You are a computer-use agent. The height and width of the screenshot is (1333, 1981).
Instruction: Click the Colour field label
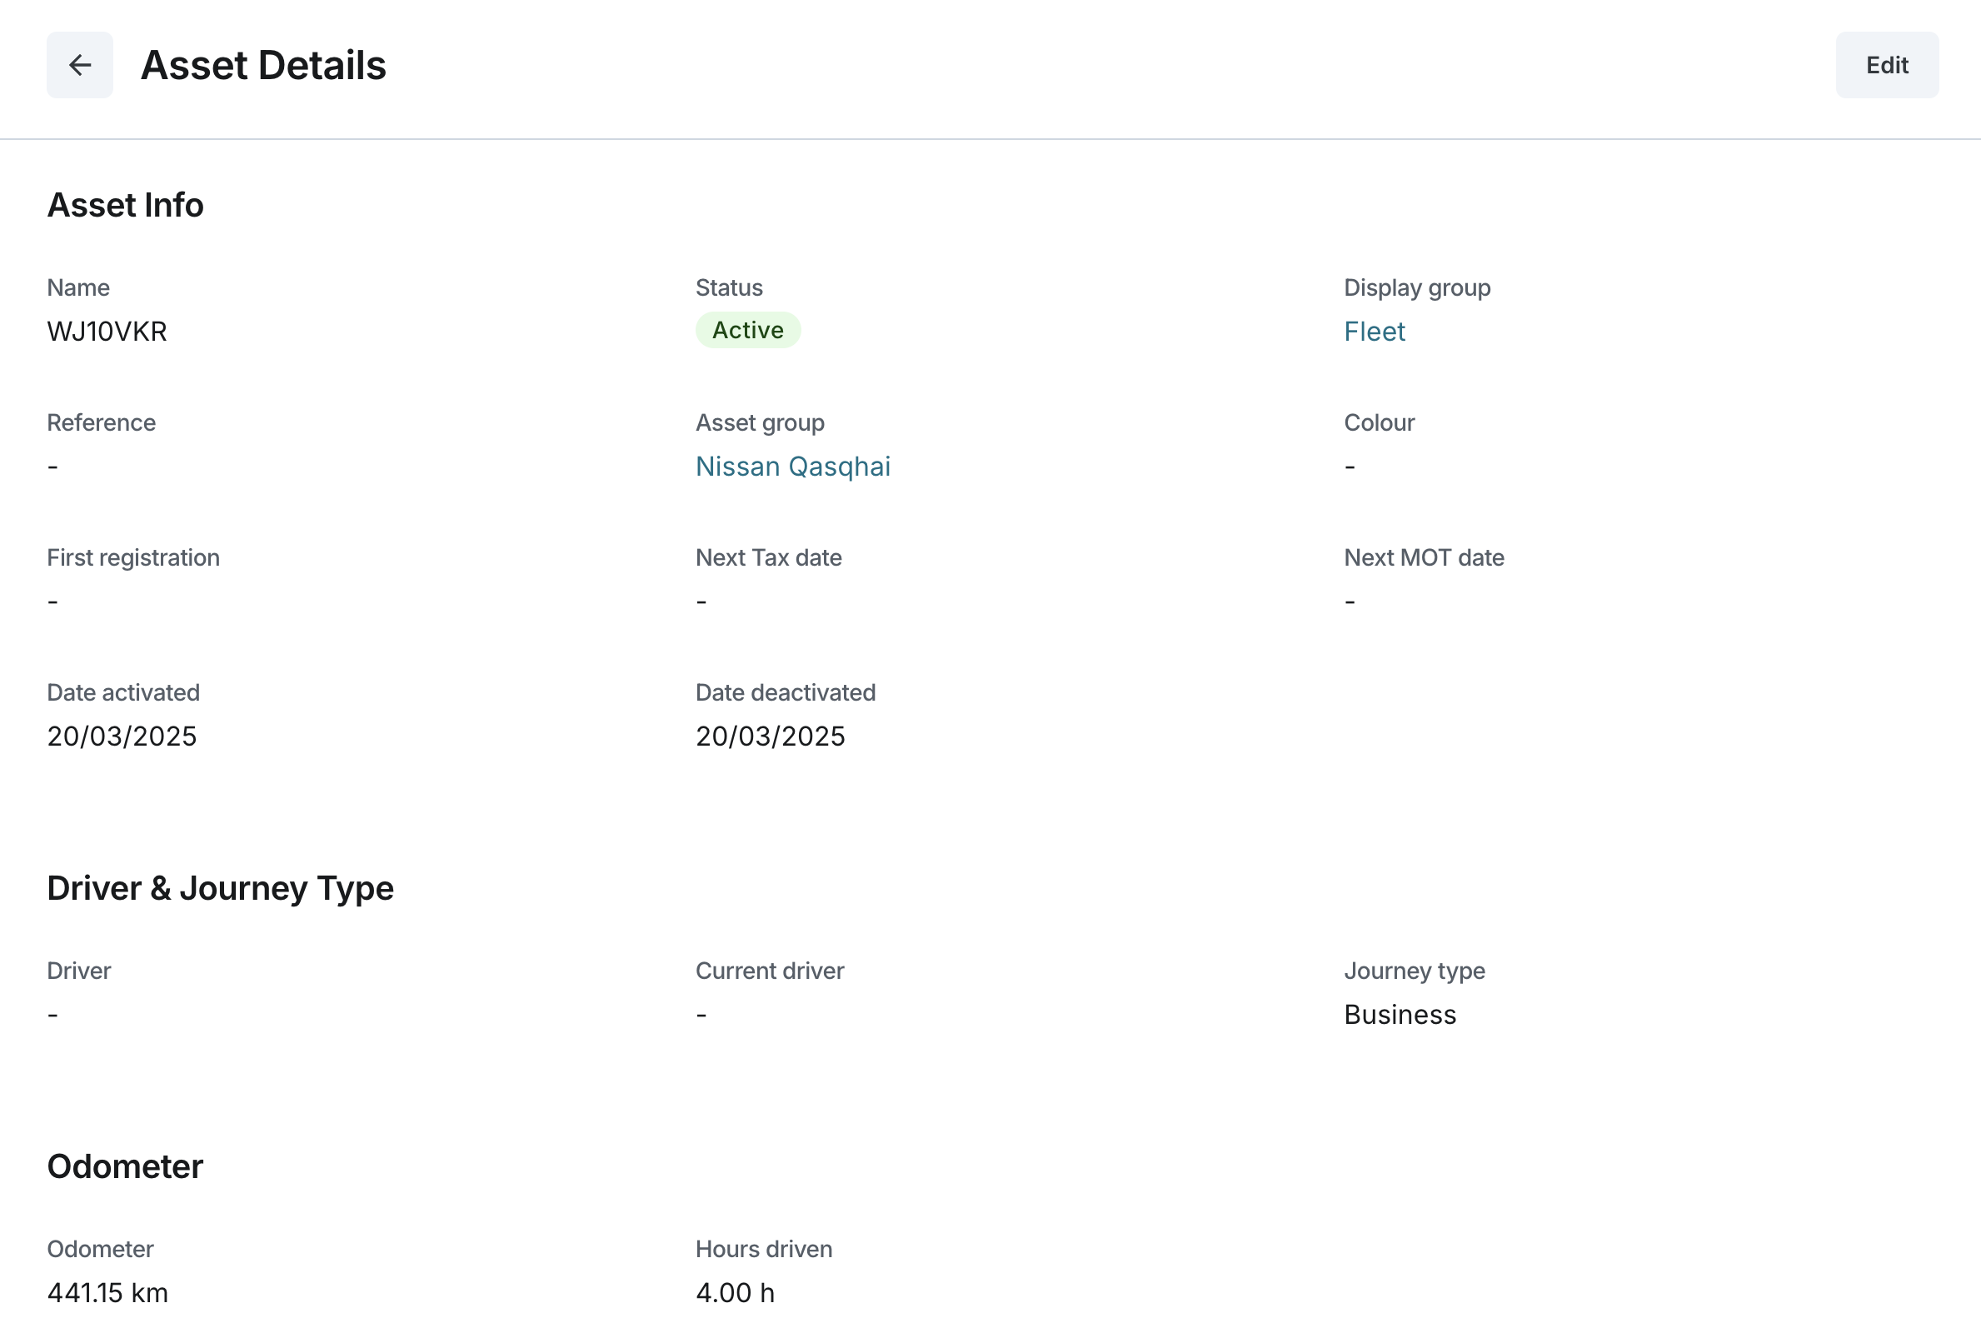pos(1379,422)
